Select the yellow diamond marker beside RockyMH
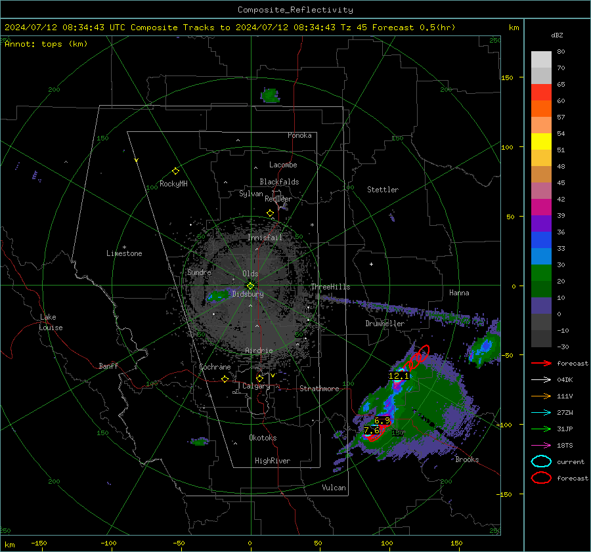This screenshot has height=552, width=591. pyautogui.click(x=175, y=171)
